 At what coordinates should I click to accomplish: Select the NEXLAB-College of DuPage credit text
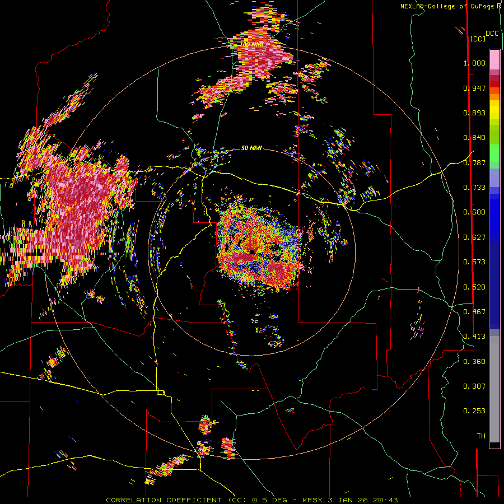449,6
